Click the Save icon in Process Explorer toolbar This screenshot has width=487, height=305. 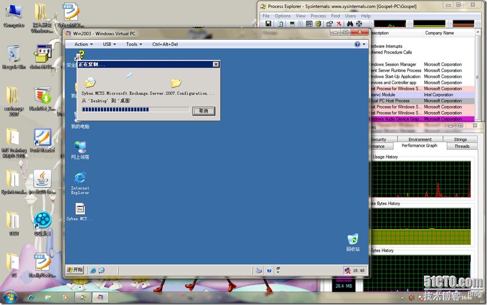[268, 24]
